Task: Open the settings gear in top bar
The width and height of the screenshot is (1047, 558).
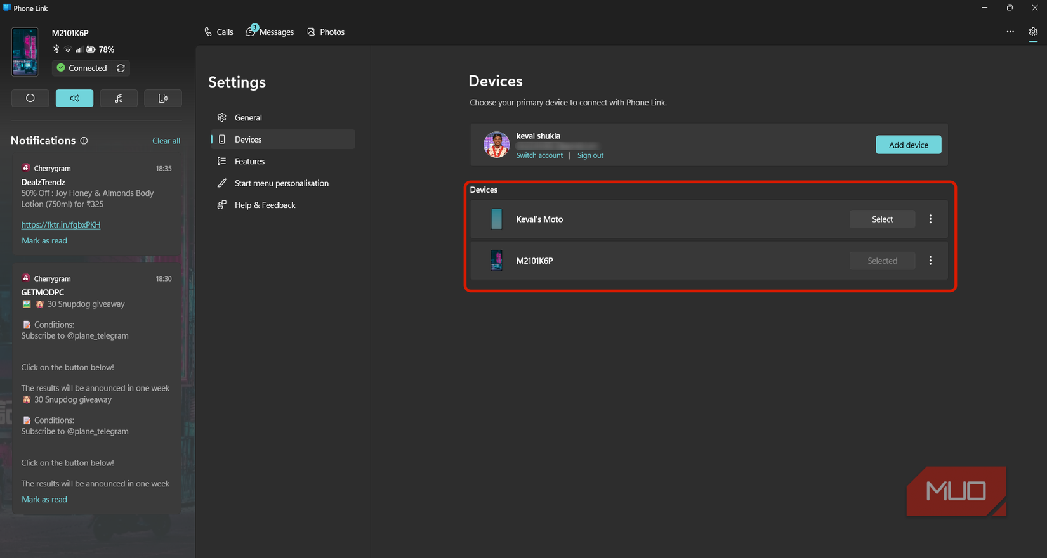Action: 1033,32
